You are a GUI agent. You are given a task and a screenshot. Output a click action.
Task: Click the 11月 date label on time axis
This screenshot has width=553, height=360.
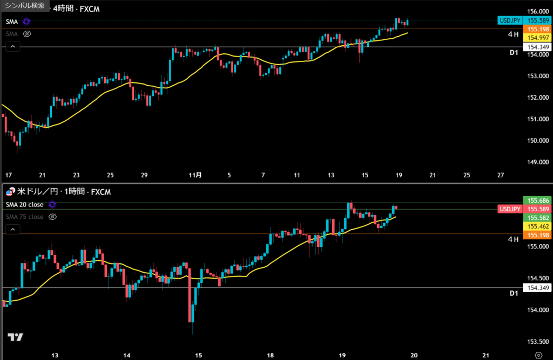195,175
